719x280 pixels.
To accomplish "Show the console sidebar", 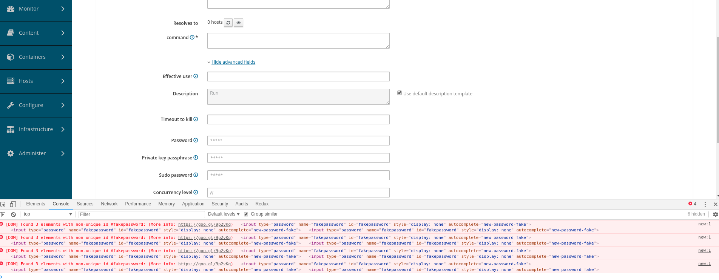I will point(3,214).
